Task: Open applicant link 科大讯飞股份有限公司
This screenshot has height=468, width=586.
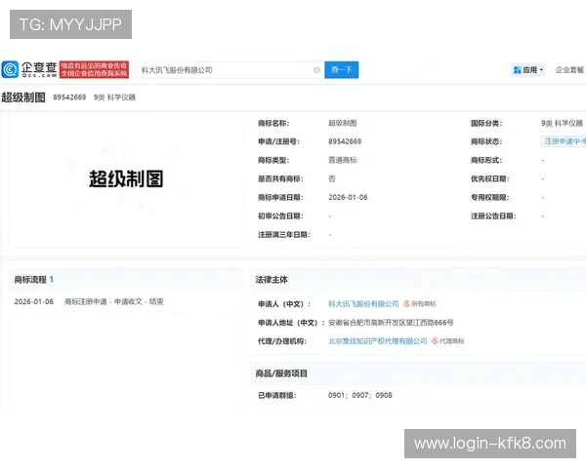Action: [x=363, y=304]
